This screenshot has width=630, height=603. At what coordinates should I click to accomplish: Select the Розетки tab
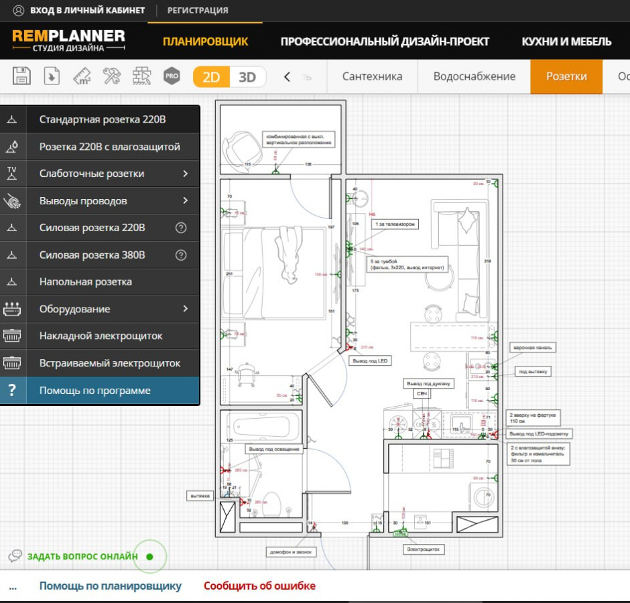[x=566, y=76]
